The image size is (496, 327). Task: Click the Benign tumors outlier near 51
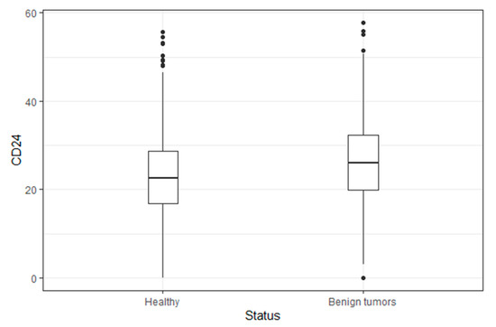click(363, 51)
